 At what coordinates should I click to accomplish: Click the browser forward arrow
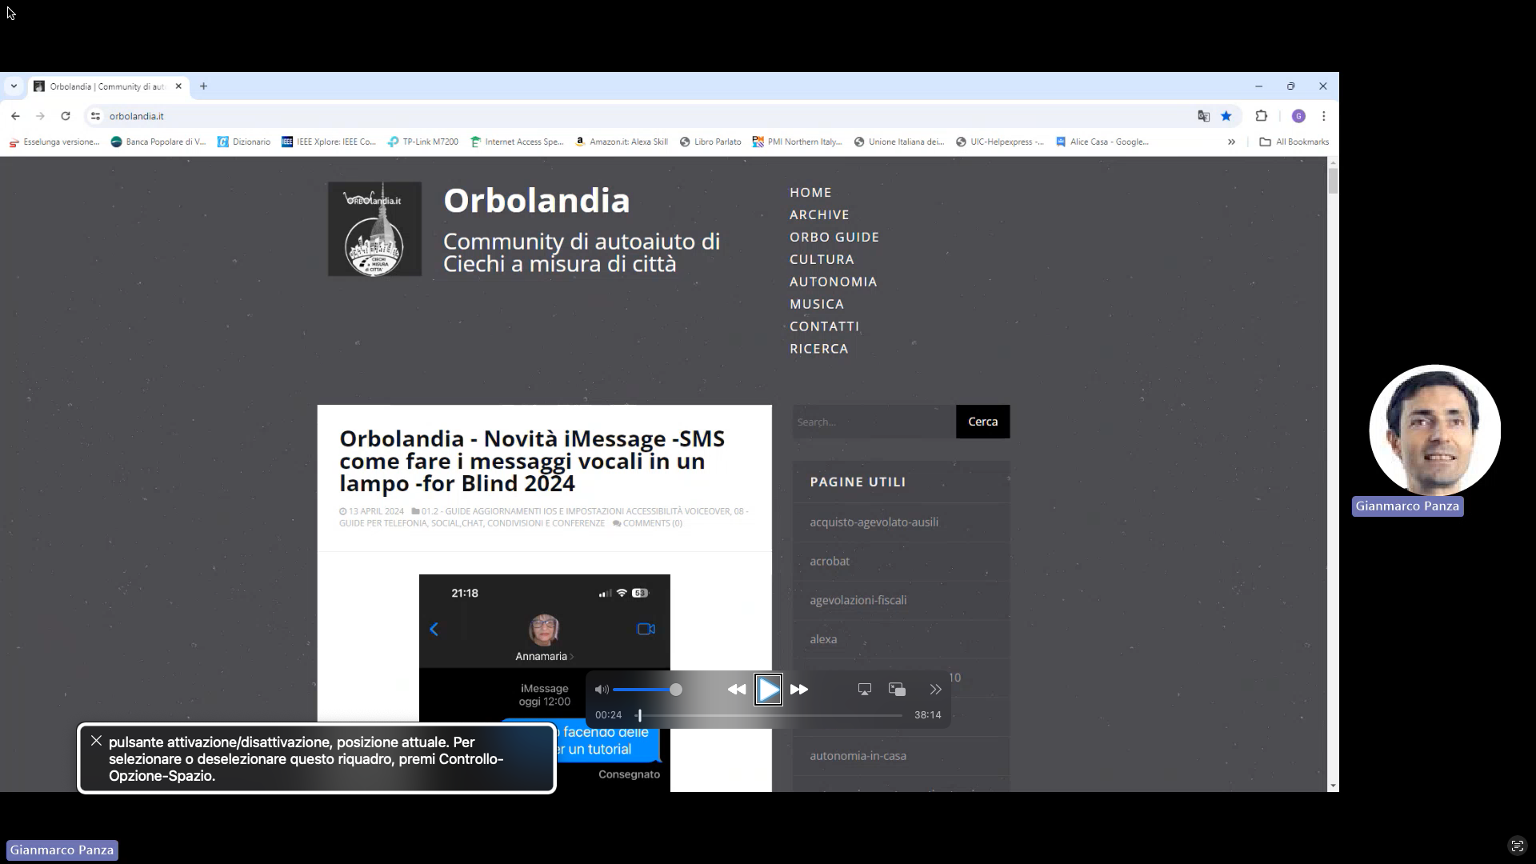pos(40,116)
